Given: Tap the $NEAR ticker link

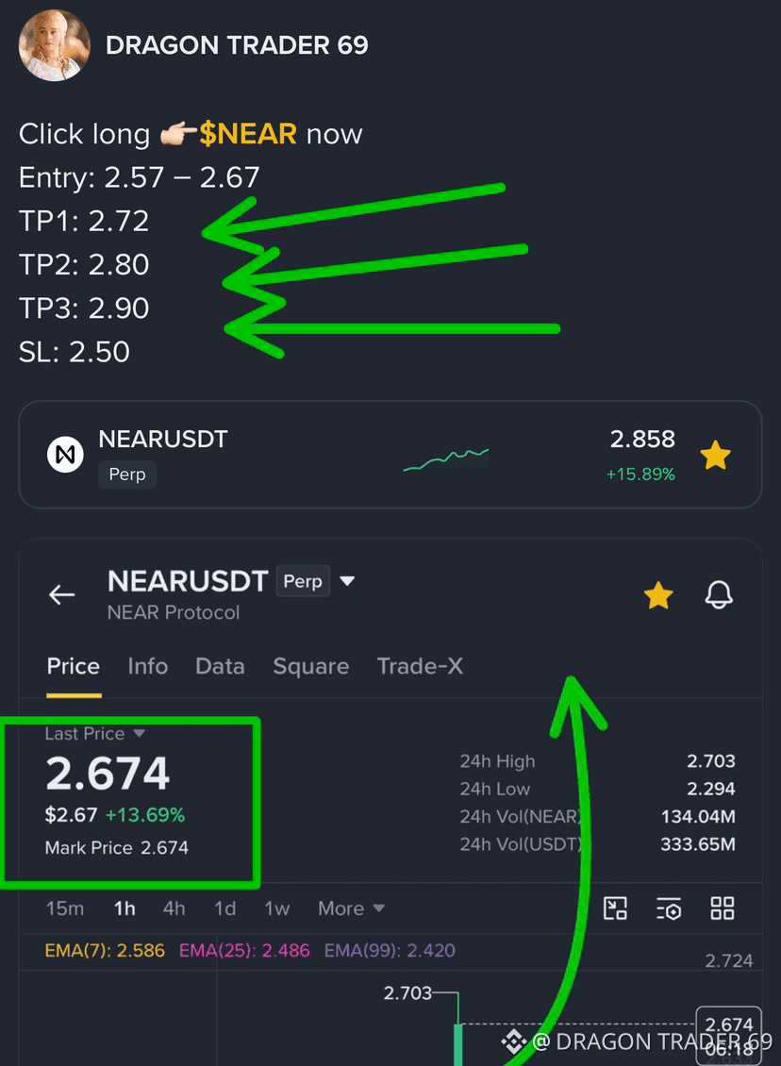Looking at the screenshot, I should (x=248, y=134).
